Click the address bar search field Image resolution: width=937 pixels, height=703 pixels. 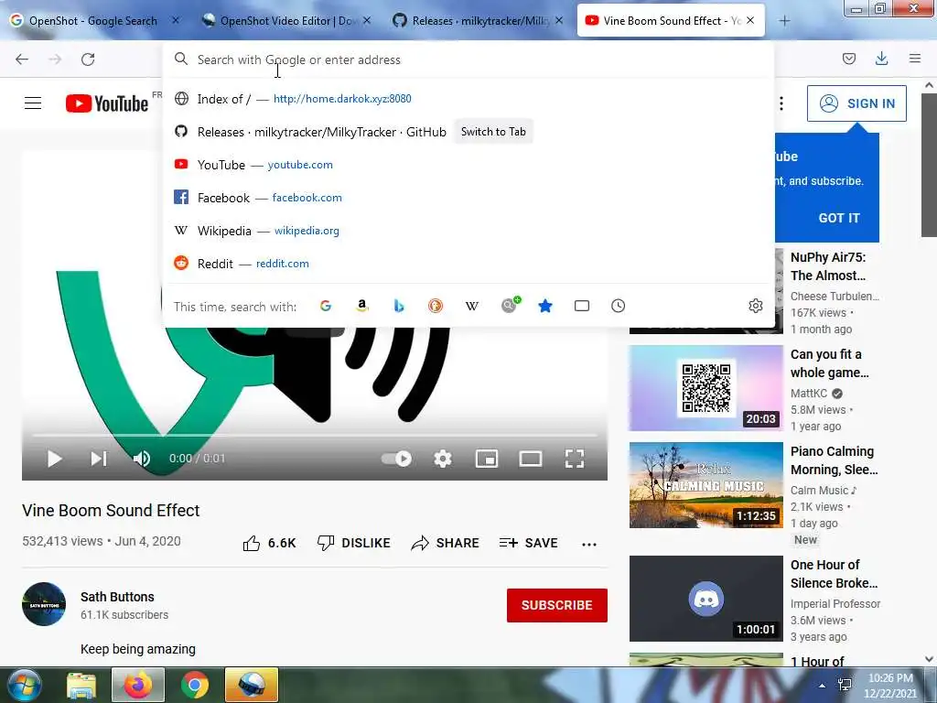[468, 59]
